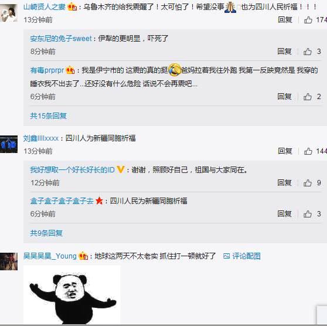Like 有毒prprpr's reply with thumbs-up
Image resolution: width=327 pixels, height=326 pixels.
(308, 97)
